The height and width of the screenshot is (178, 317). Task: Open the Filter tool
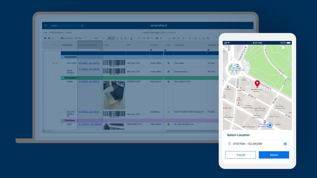(78, 38)
